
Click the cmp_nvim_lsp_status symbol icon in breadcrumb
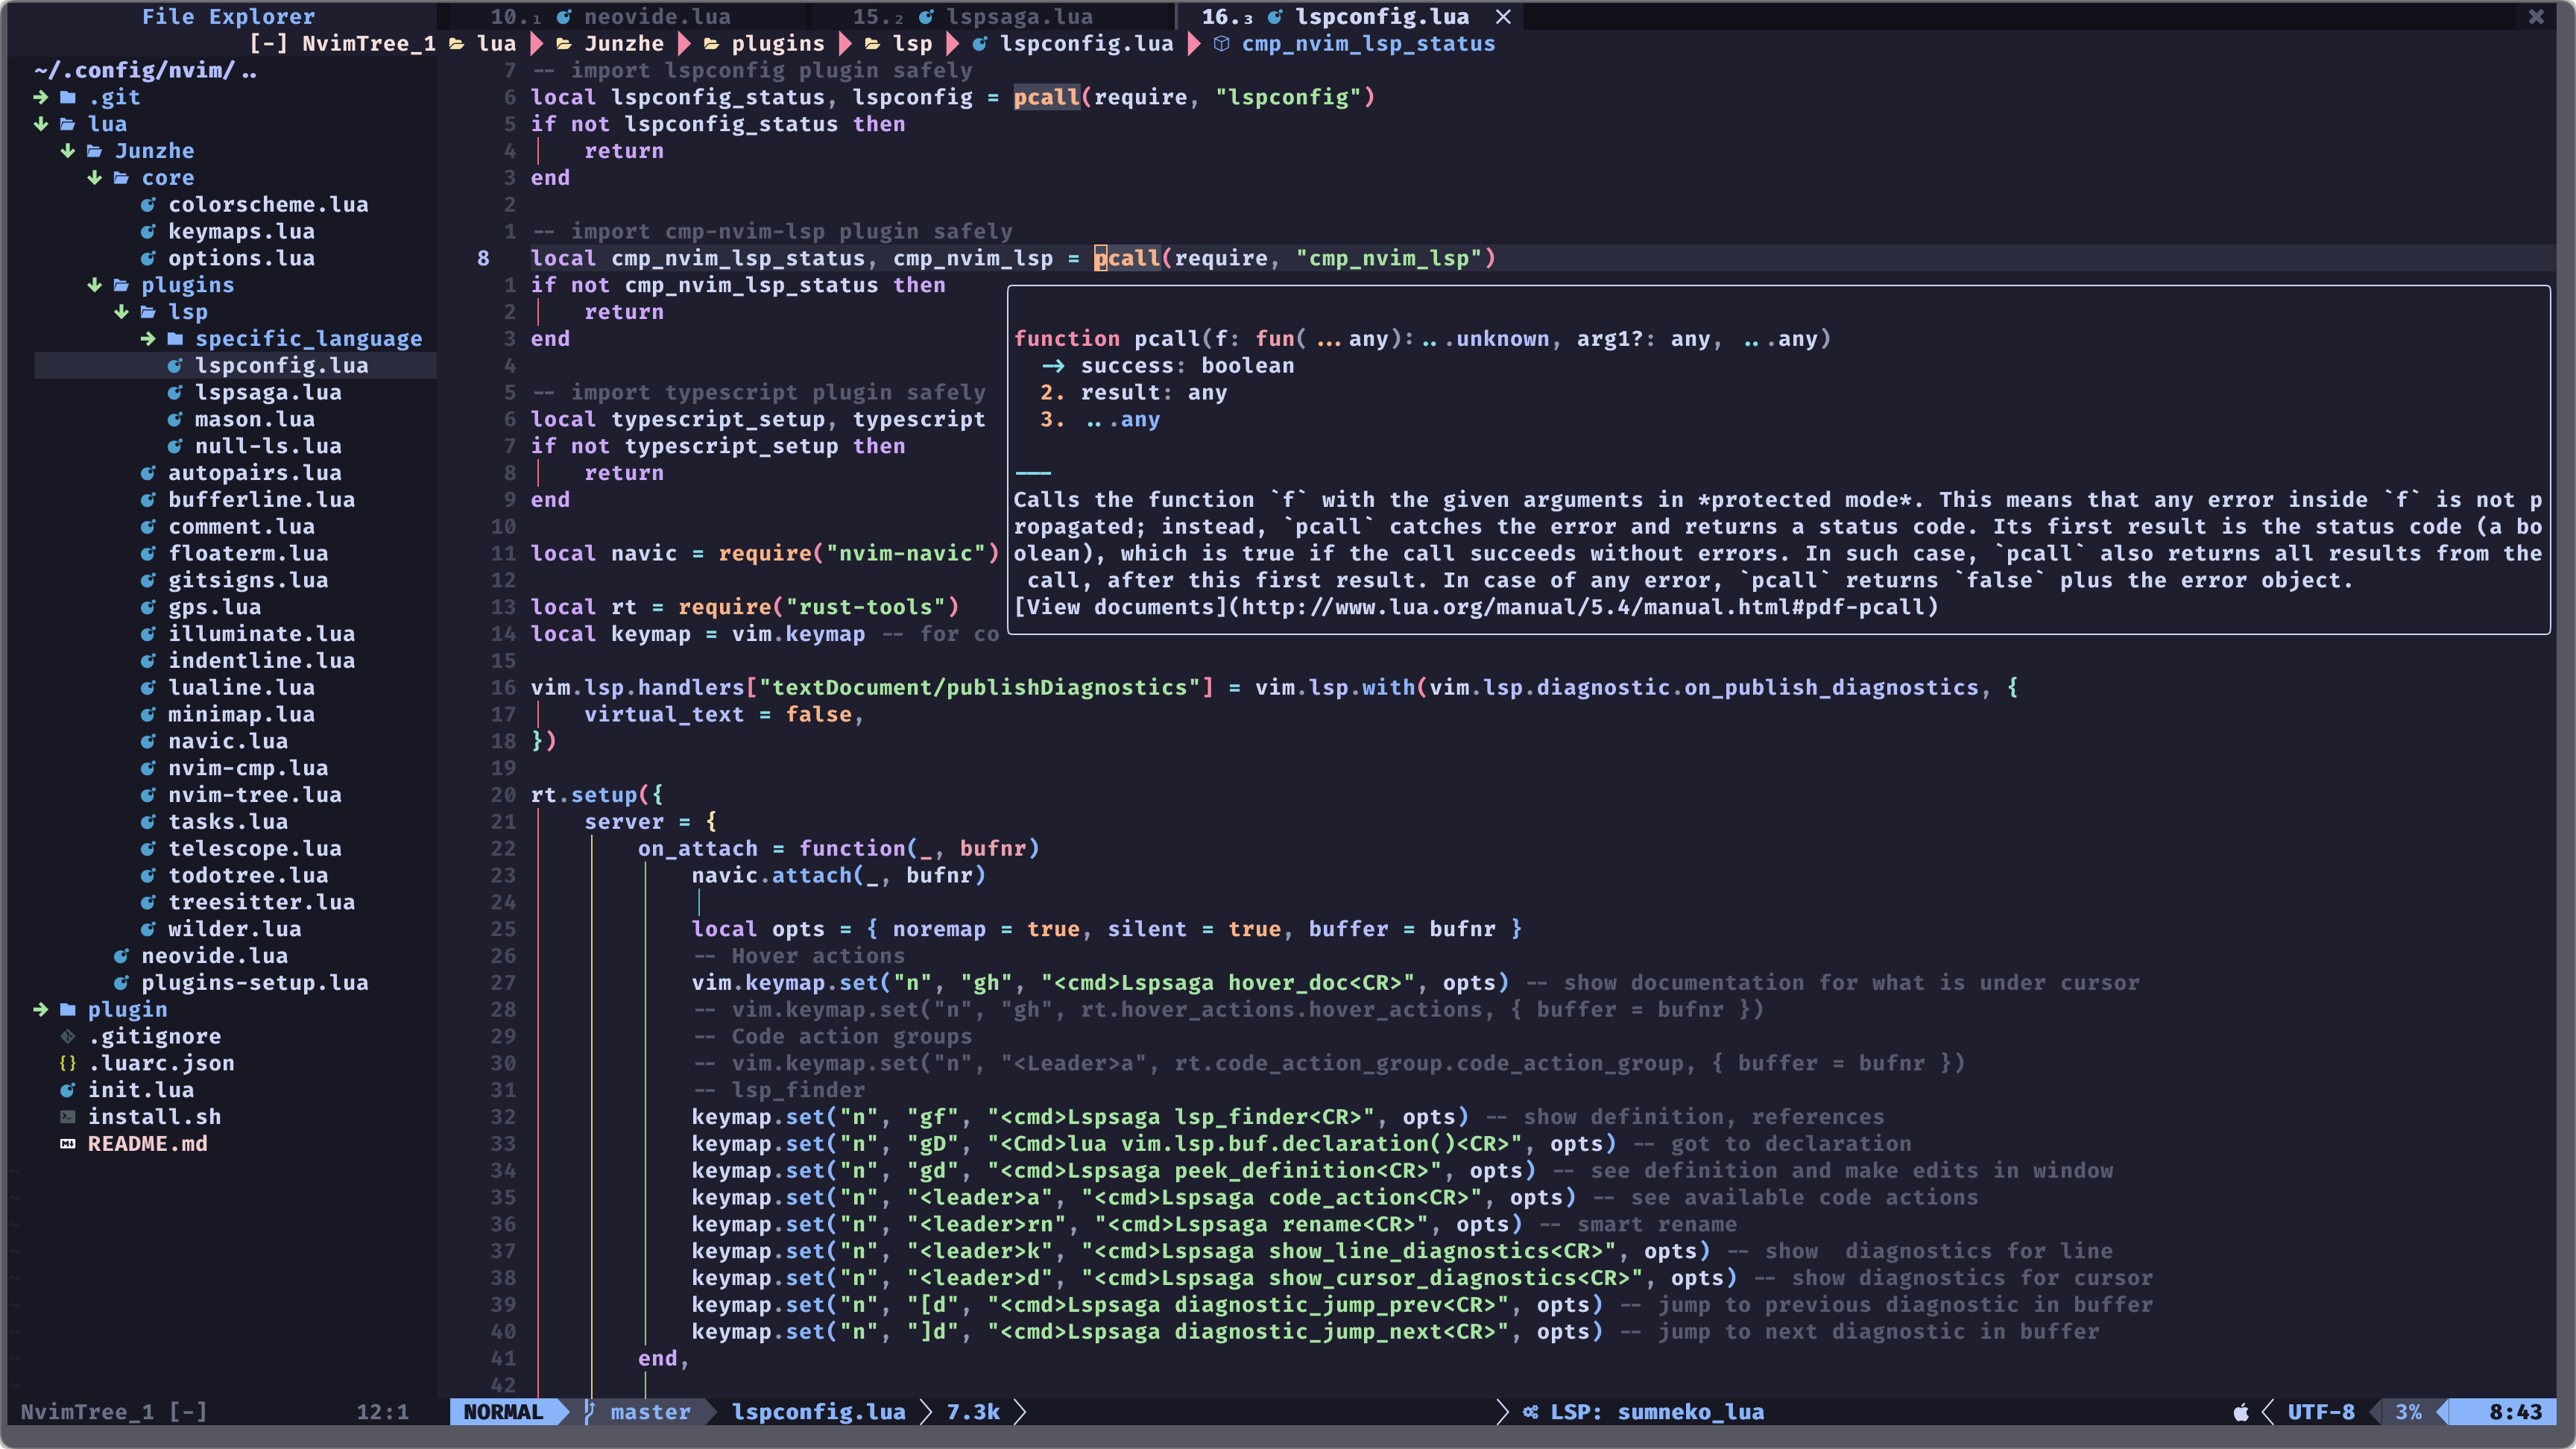tap(1221, 43)
